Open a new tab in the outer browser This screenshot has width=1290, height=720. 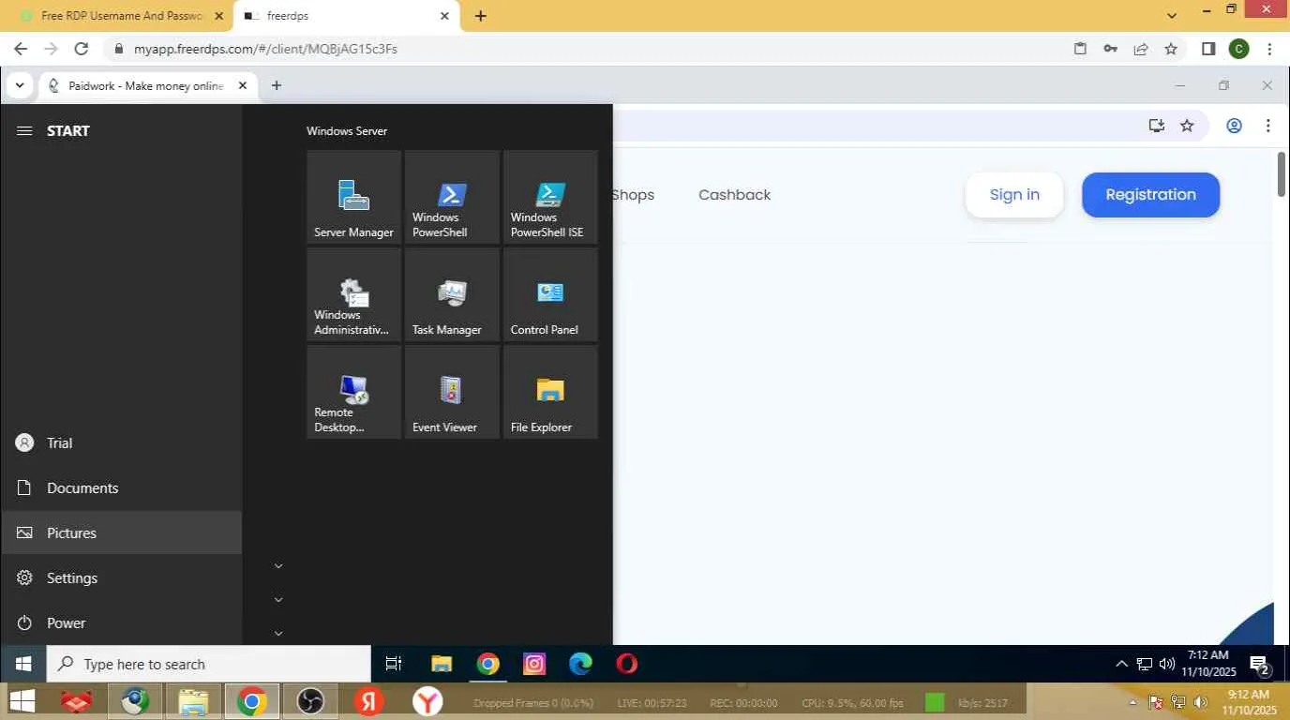tap(481, 16)
